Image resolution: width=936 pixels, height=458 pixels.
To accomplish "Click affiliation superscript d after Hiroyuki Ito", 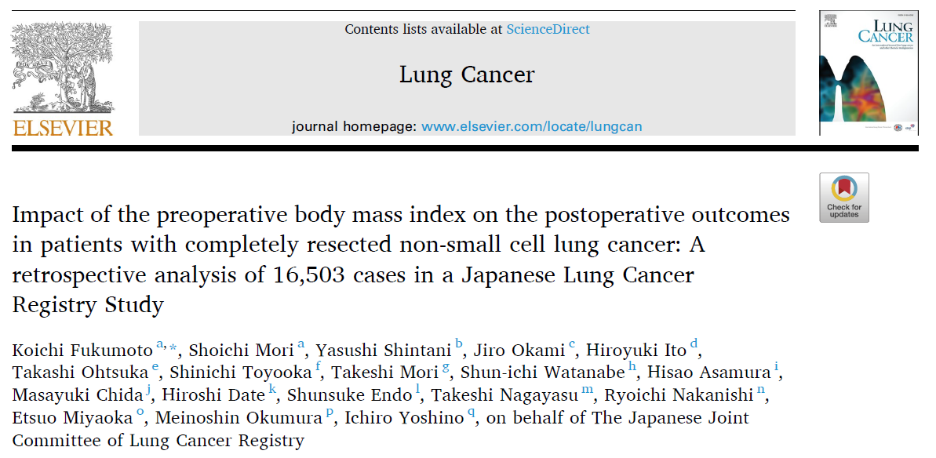I will coord(694,343).
